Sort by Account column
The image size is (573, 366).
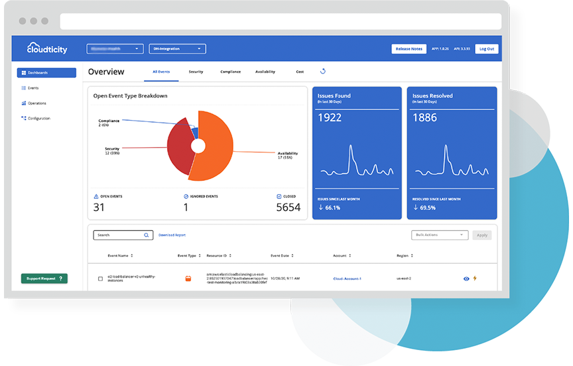tap(342, 256)
